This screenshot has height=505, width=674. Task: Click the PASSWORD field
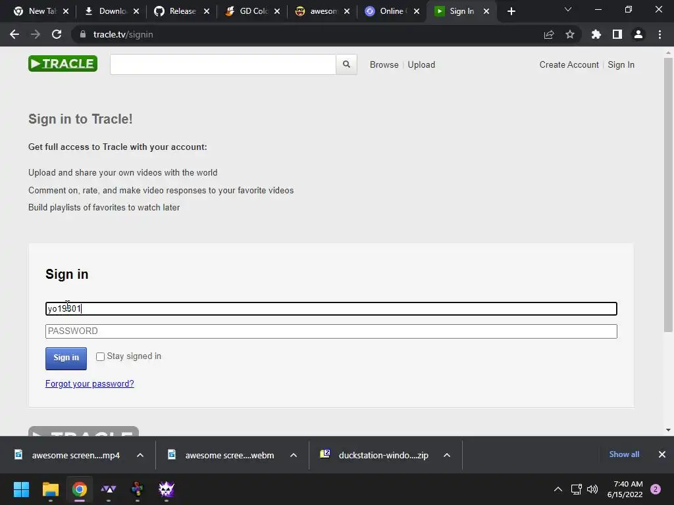point(332,331)
